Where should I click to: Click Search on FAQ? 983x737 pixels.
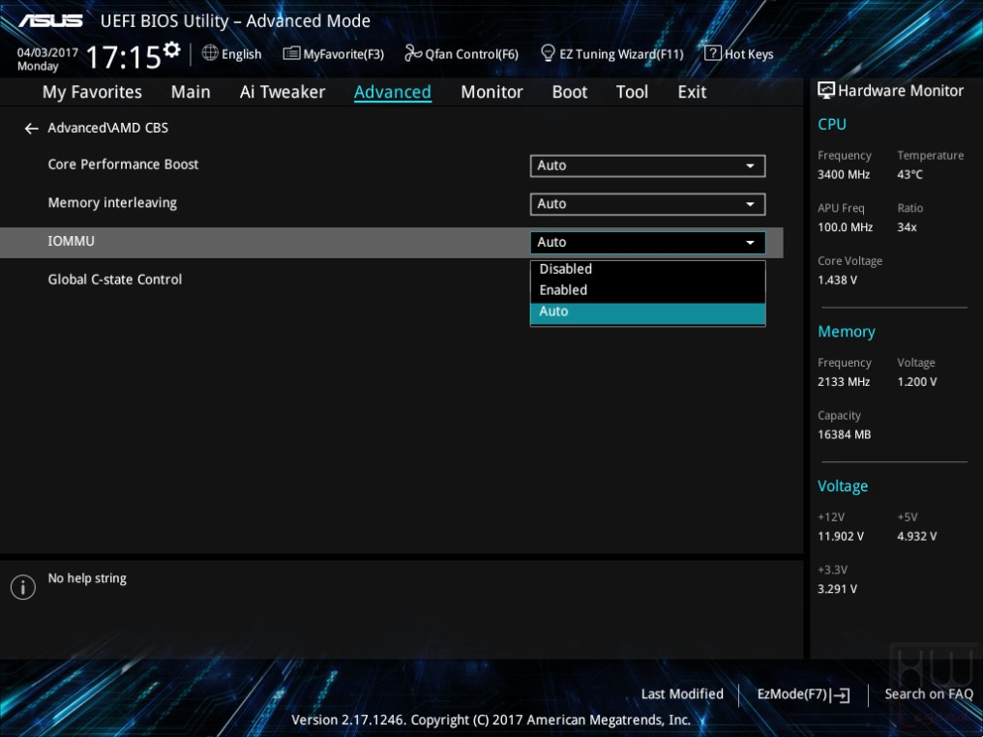click(x=929, y=693)
